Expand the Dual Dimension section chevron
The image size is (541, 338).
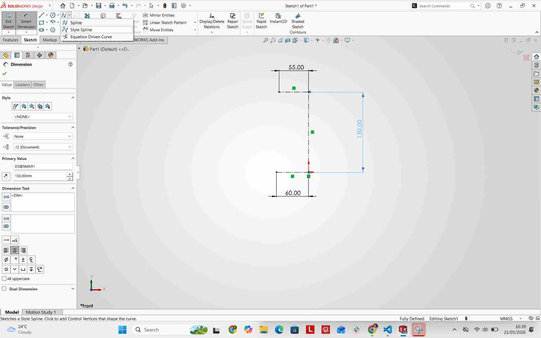point(73,289)
